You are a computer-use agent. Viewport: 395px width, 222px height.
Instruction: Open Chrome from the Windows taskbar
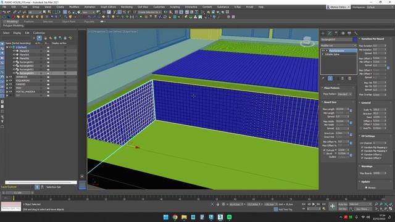175,217
